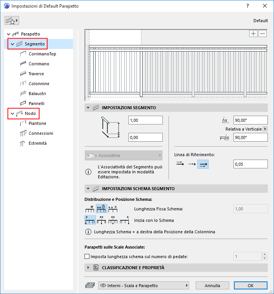Open Piantone settings page
Image resolution: width=274 pixels, height=294 pixels.
[37, 124]
